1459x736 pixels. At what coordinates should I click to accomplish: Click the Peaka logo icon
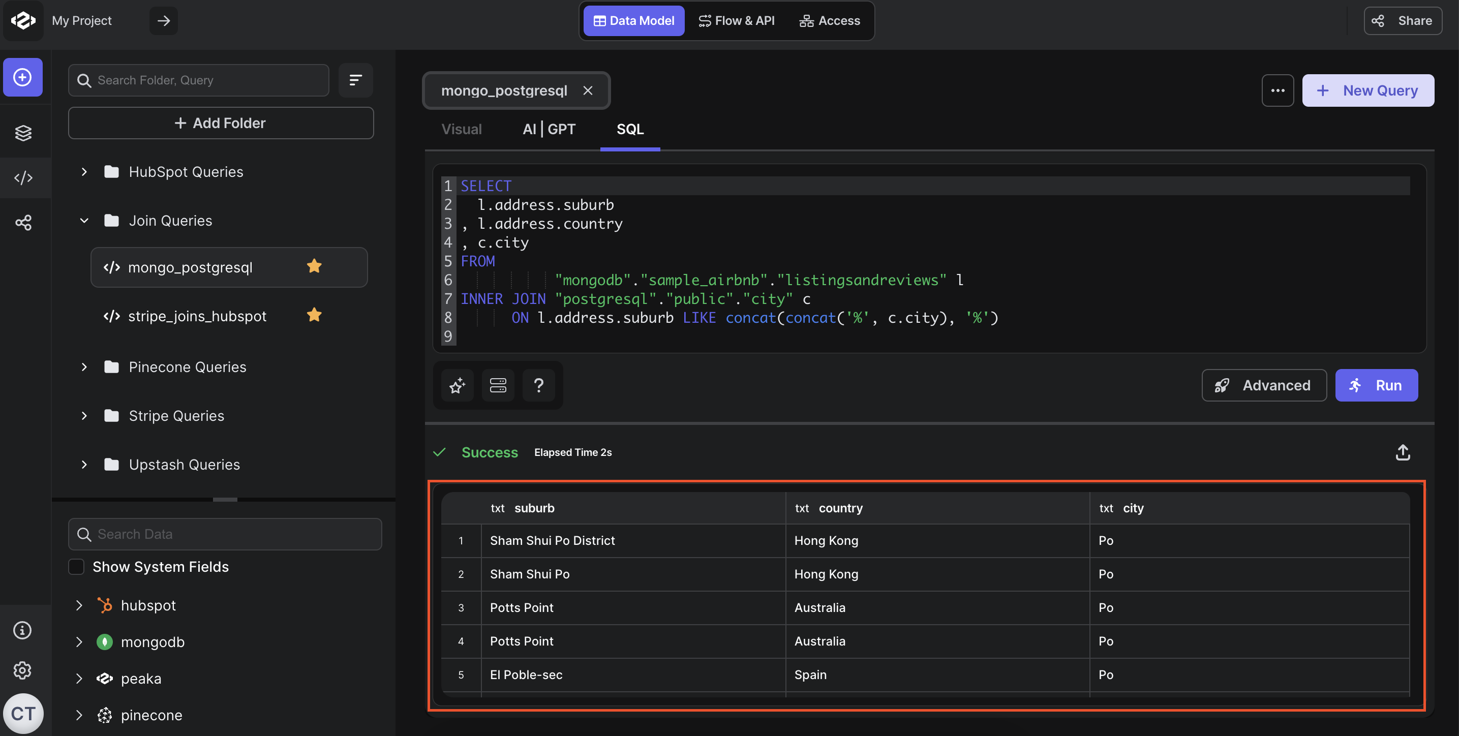tap(23, 20)
